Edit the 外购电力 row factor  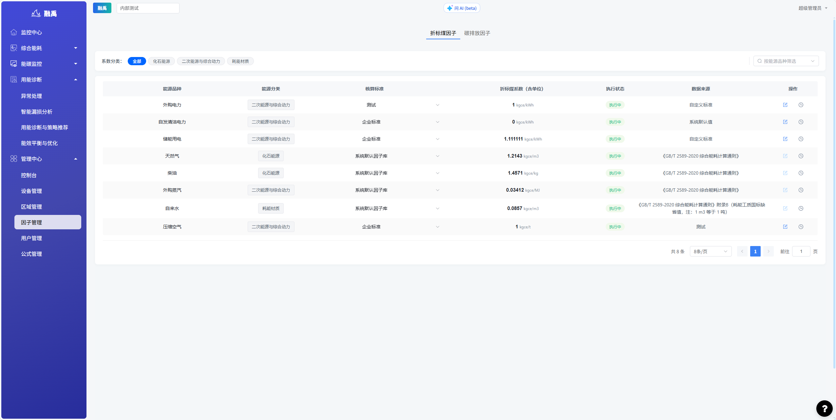tap(785, 105)
